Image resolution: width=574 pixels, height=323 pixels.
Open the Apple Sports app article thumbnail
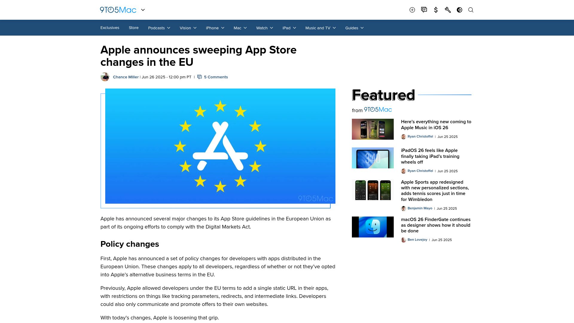pos(373,190)
